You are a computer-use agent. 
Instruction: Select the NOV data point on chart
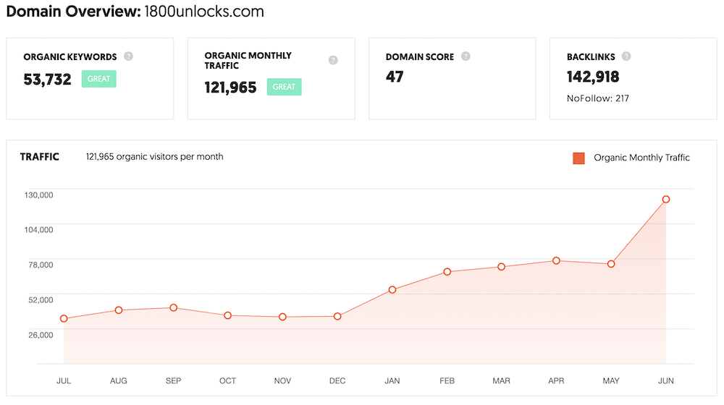(282, 317)
